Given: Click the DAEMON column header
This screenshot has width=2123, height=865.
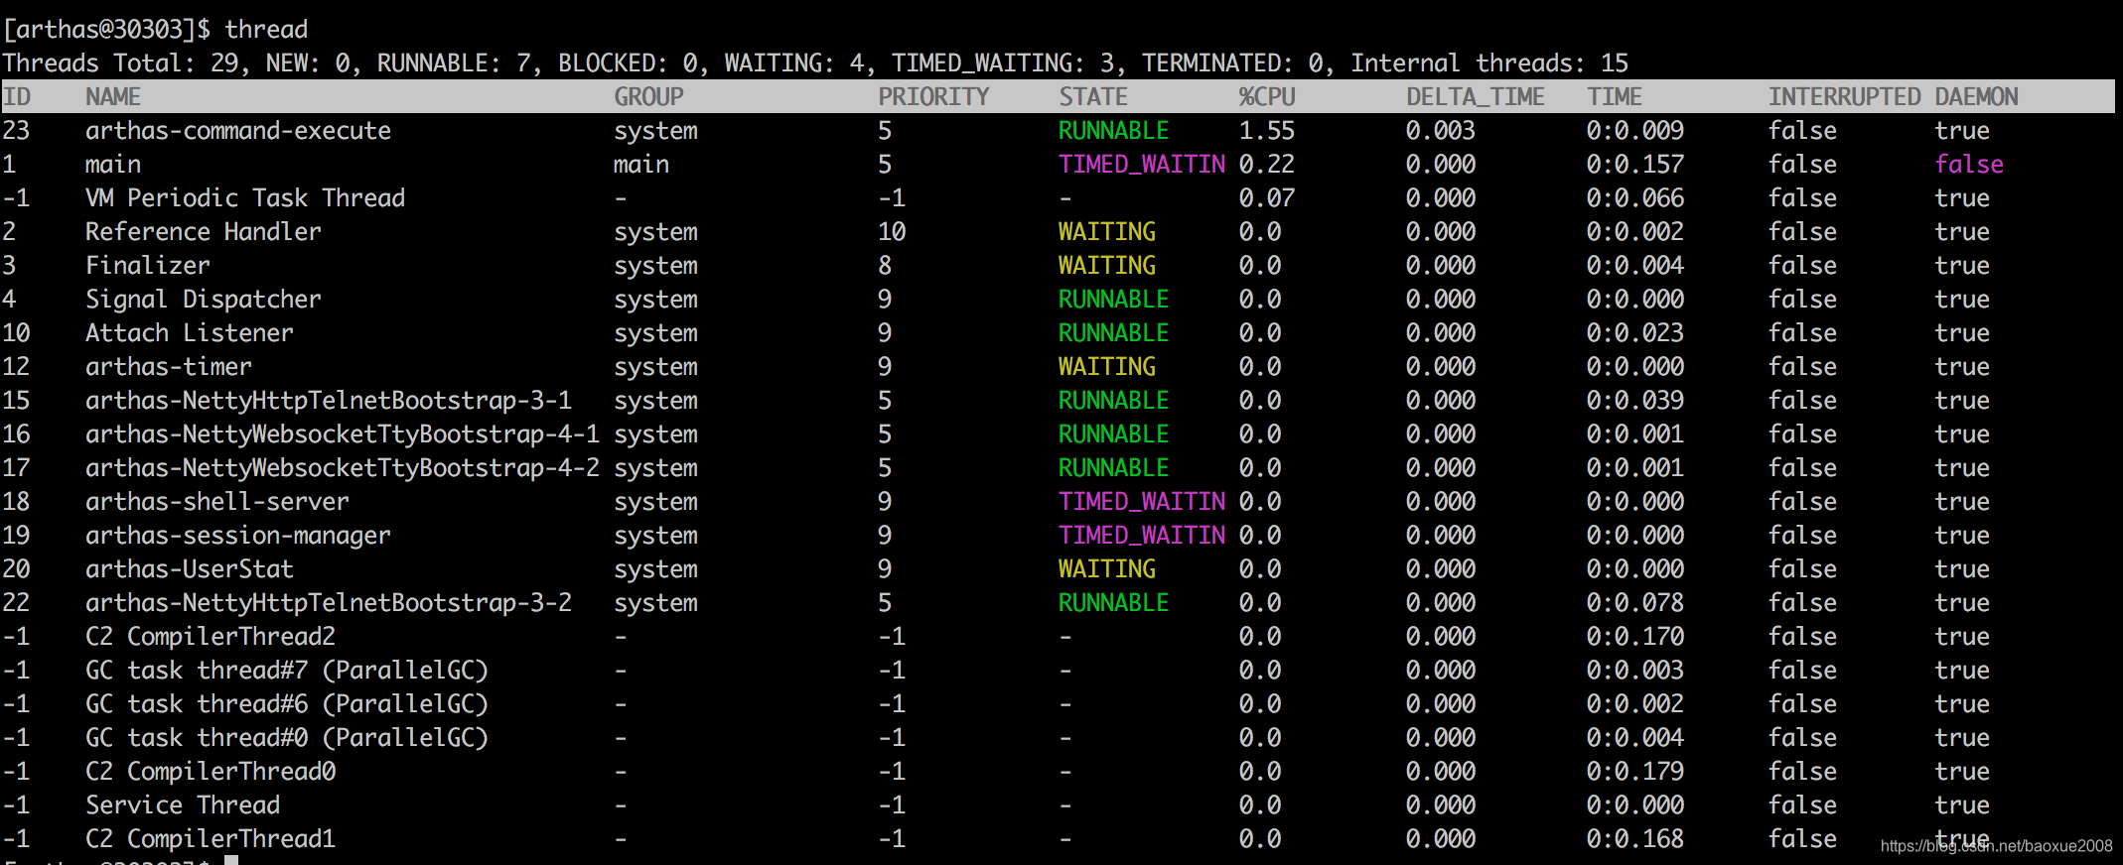Looking at the screenshot, I should point(1976,96).
